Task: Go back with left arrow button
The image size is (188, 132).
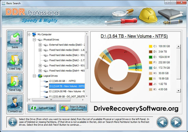Action: (162, 122)
